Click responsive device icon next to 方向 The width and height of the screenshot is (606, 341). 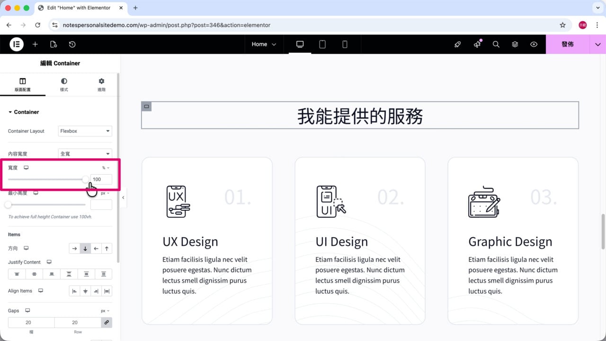pos(27,248)
